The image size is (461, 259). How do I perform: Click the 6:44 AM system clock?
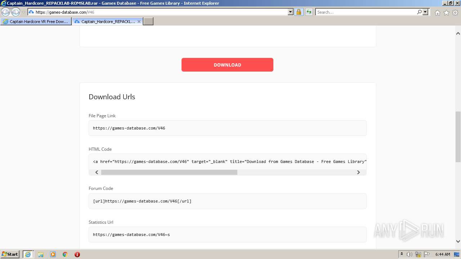(x=443, y=254)
